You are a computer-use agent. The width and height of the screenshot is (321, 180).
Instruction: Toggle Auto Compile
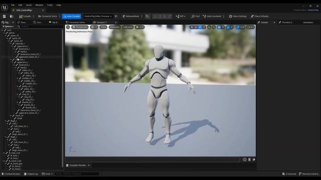tap(72, 16)
